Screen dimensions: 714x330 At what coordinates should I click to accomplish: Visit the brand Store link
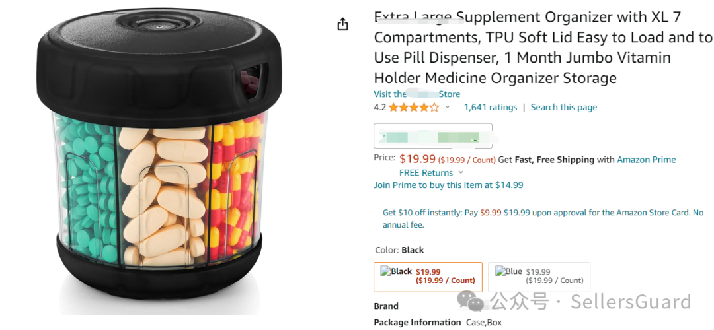416,94
